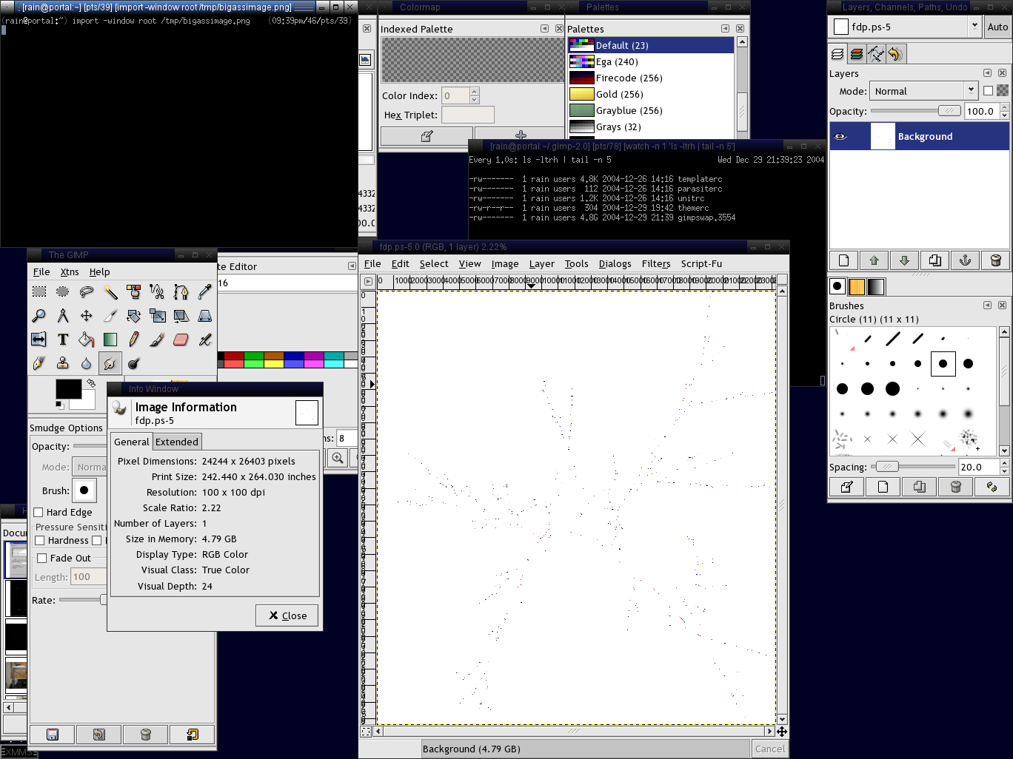Image resolution: width=1013 pixels, height=759 pixels.
Task: Open the image selector dropdown fdp.ps-5
Action: [x=905, y=27]
